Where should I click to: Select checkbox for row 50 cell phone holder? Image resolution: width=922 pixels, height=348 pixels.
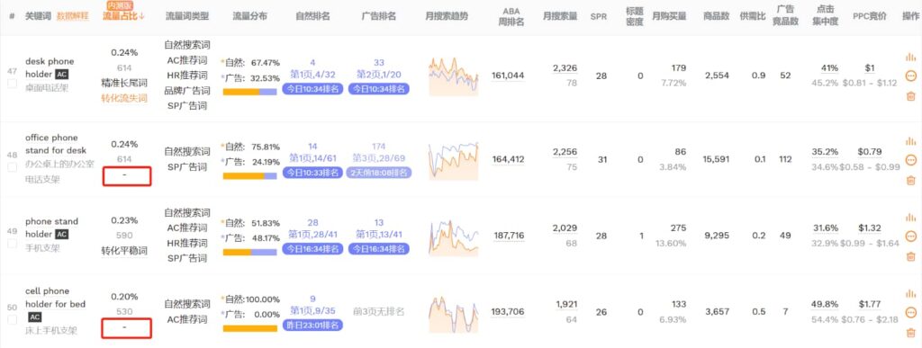pyautogui.click(x=12, y=320)
